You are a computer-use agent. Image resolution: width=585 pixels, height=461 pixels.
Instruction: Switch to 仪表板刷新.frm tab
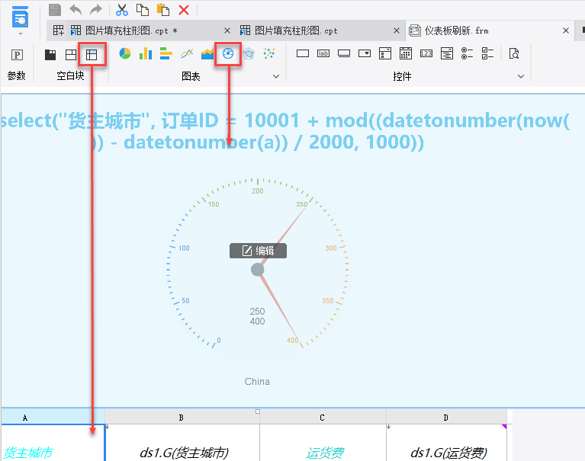point(457,30)
